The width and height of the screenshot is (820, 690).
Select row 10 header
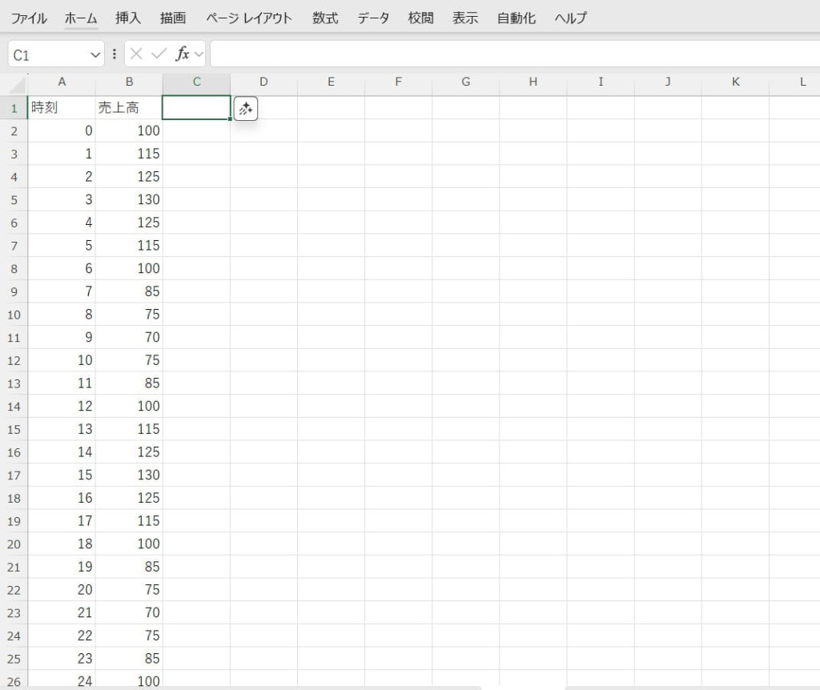(x=14, y=315)
